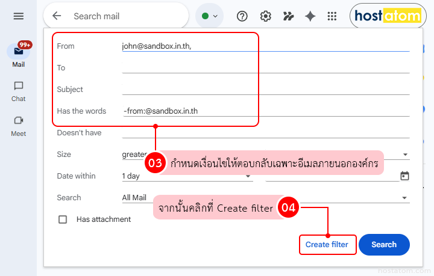The image size is (434, 276).
Task: Click the hostatom account logo
Action: pos(388,16)
